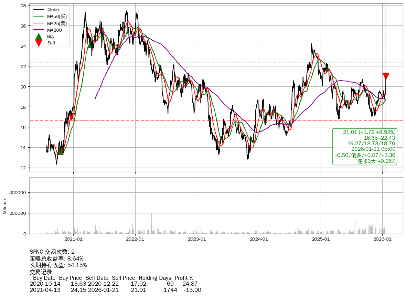Click the 2025-01 x-axis date label
Image resolution: width=406 pixels, height=296 pixels.
321,239
